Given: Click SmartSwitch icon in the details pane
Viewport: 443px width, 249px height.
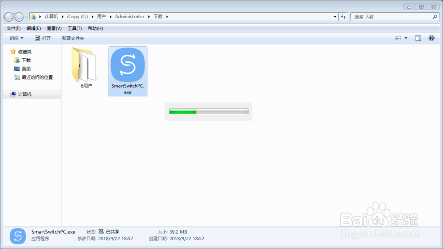Looking at the screenshot, I should 18,236.
